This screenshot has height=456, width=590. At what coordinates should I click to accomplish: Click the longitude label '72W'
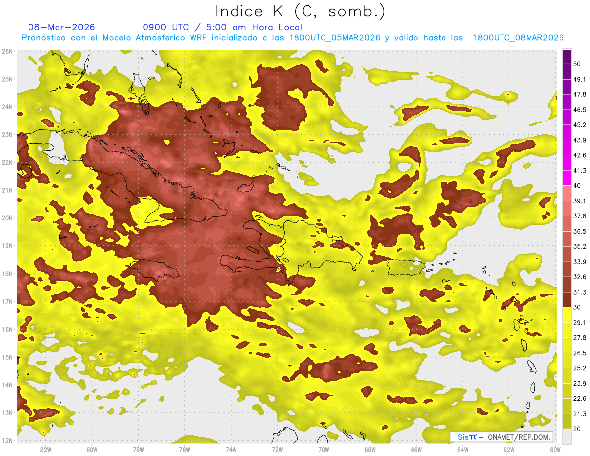click(277, 449)
